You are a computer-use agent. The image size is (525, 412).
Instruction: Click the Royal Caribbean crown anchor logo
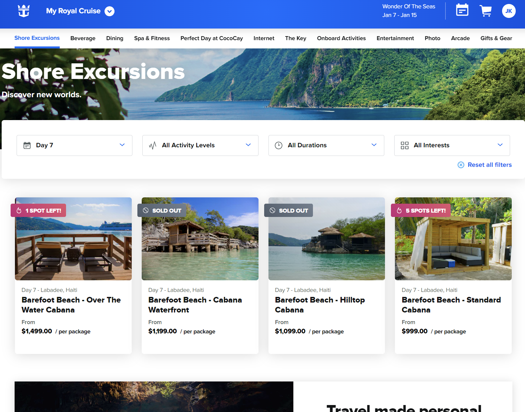24,11
